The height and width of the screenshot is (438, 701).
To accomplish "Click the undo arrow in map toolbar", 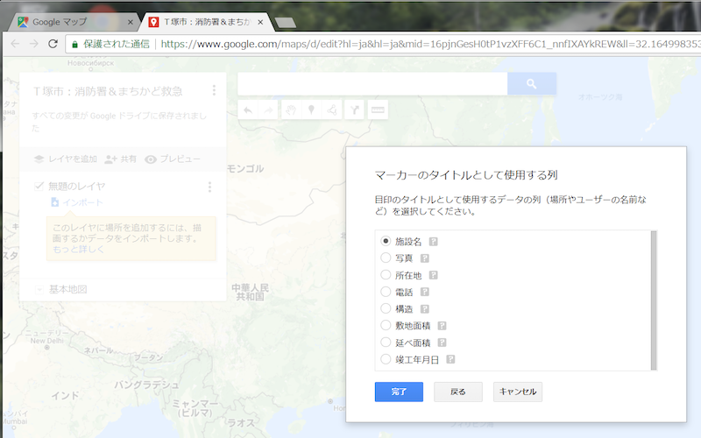I will click(248, 110).
